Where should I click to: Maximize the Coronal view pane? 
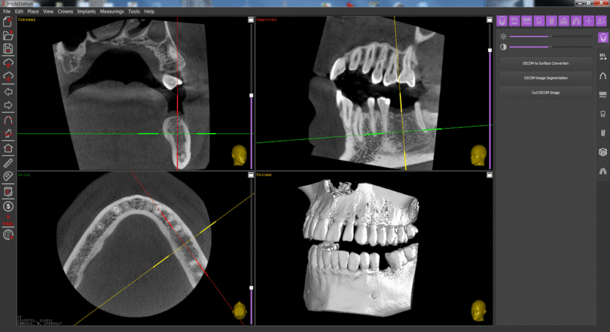(251, 20)
